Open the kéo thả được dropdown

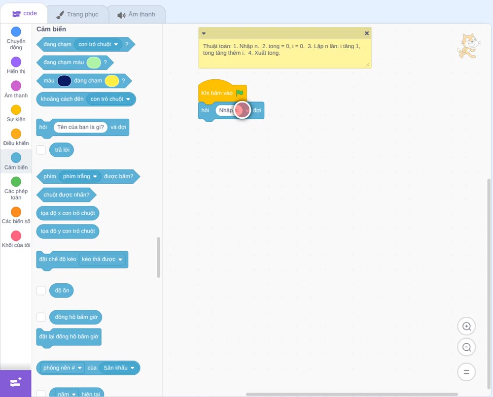click(102, 260)
